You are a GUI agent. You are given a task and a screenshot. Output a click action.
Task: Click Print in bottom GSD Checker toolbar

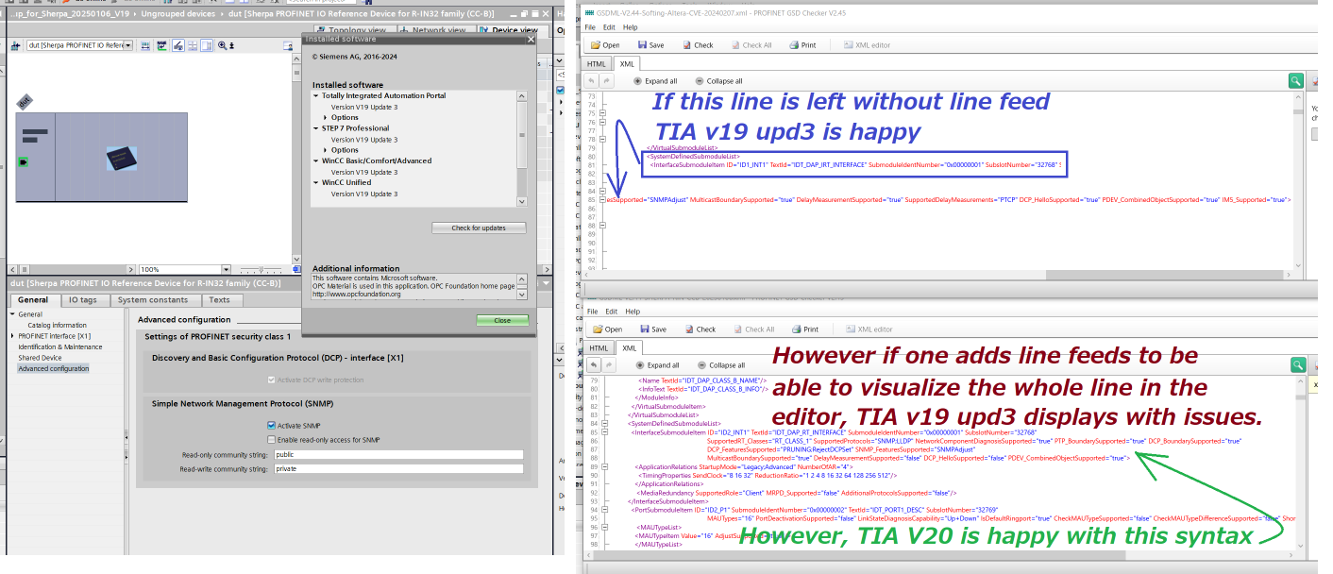pos(804,329)
